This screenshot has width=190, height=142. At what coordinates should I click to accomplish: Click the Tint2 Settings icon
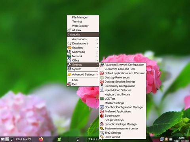[x=102, y=133]
